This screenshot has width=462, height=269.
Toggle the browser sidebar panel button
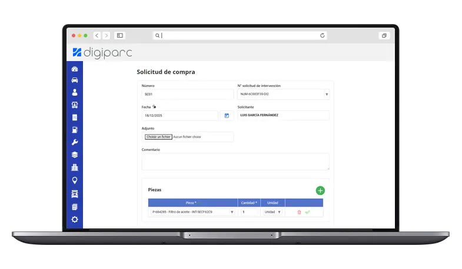(120, 36)
